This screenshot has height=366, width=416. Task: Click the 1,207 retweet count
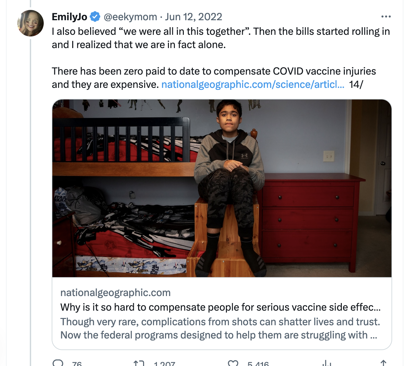click(164, 364)
